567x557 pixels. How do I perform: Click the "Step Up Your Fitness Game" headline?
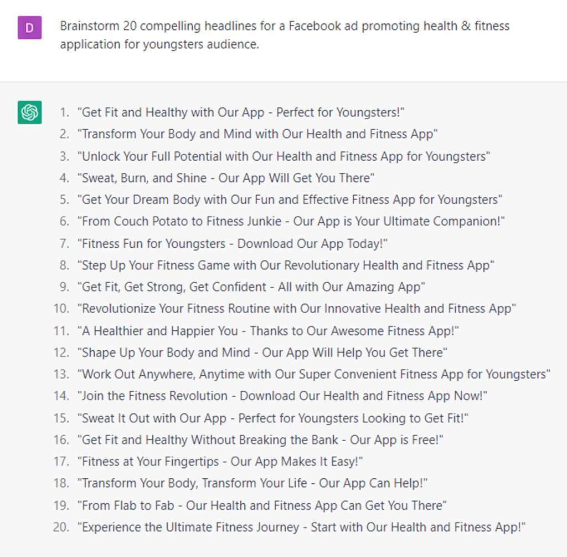click(x=286, y=265)
